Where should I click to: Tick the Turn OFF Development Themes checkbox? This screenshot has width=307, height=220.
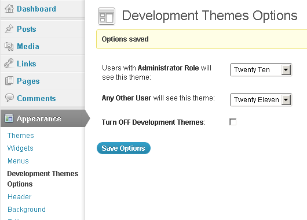(233, 122)
